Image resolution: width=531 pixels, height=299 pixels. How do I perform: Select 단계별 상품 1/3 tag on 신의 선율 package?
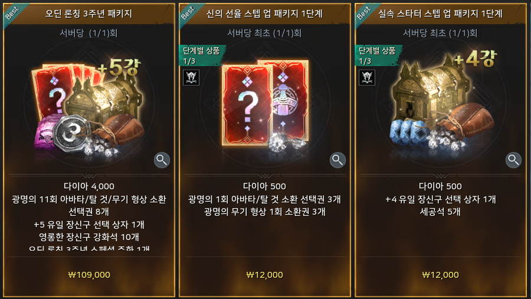(x=202, y=55)
